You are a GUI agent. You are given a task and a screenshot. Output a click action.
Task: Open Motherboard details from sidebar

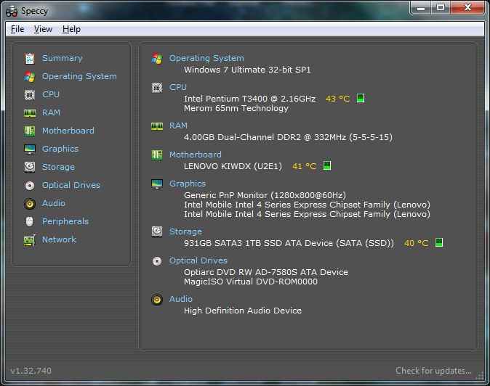[x=68, y=131]
